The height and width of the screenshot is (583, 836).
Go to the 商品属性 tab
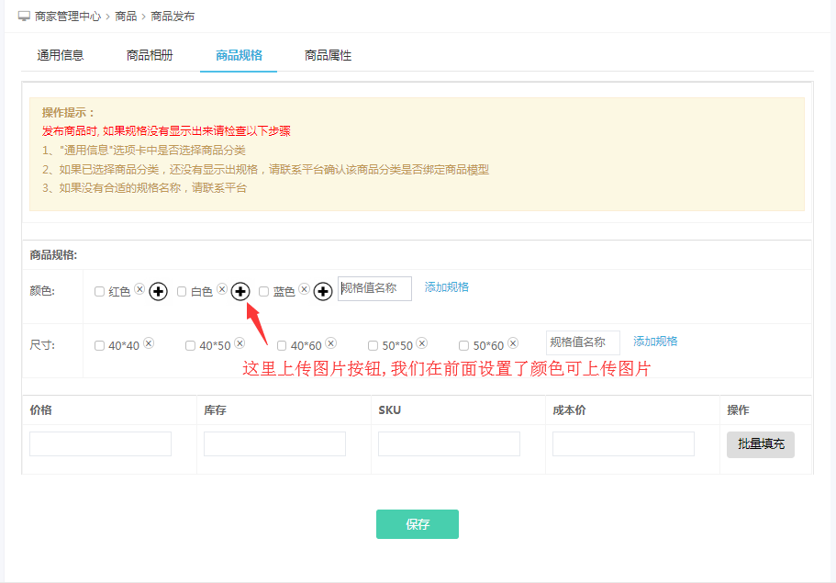(x=328, y=55)
